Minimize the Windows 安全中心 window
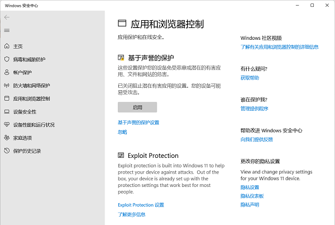Screen dimensions: 335x225 pyautogui.click(x=297, y=6)
